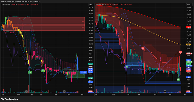
Task: Click the Apr label on left chart time axis
Action: coord(56,94)
